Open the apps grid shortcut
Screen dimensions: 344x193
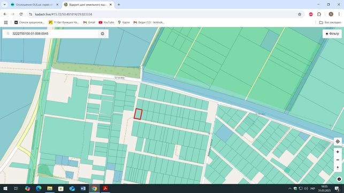pyautogui.click(x=6, y=22)
